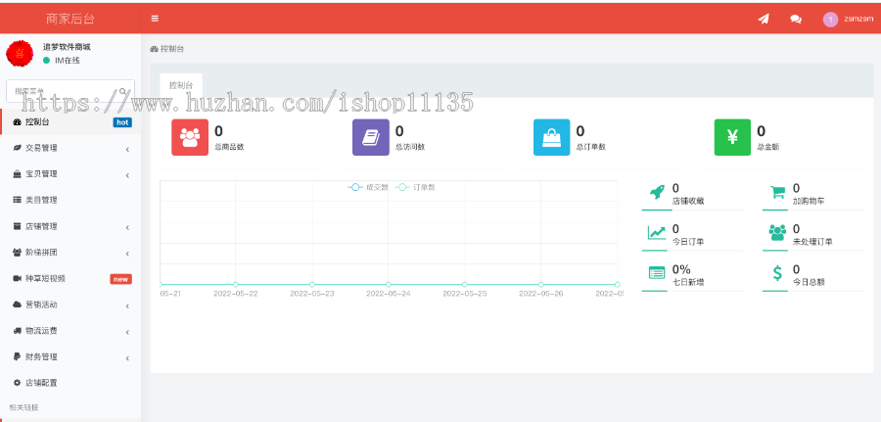The width and height of the screenshot is (881, 422).
Task: Click the shopping cart icon for 加购物车
Action: pos(777,192)
